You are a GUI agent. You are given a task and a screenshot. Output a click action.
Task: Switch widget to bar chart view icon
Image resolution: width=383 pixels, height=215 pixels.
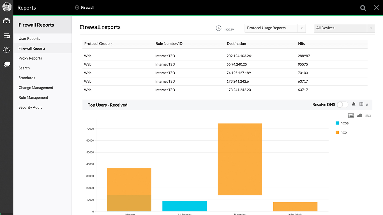(x=354, y=104)
